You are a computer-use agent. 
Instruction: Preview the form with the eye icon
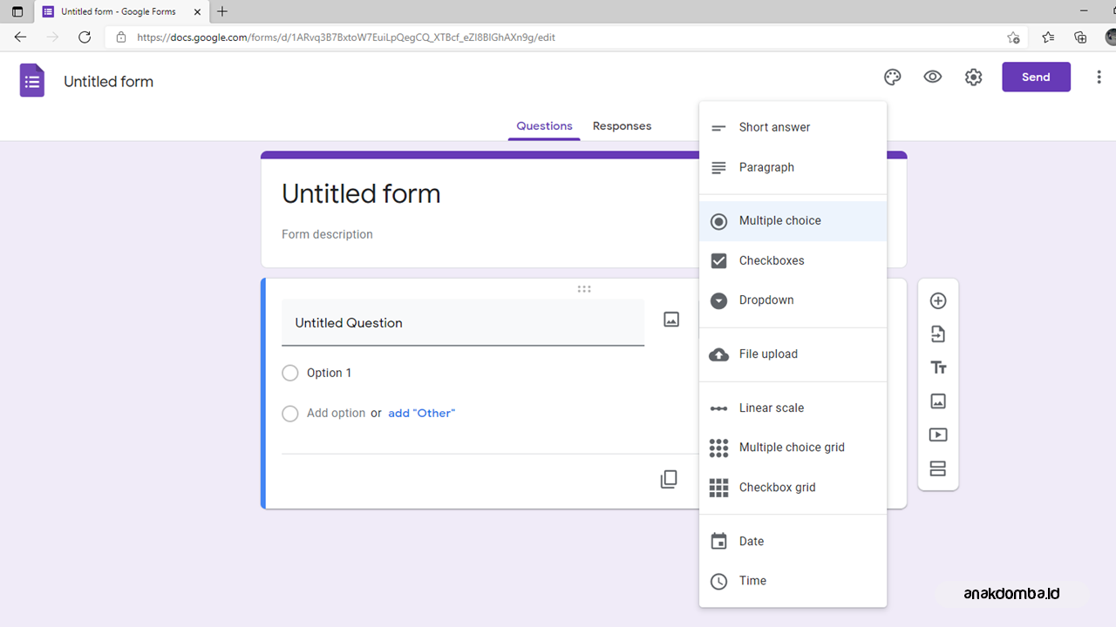click(933, 77)
